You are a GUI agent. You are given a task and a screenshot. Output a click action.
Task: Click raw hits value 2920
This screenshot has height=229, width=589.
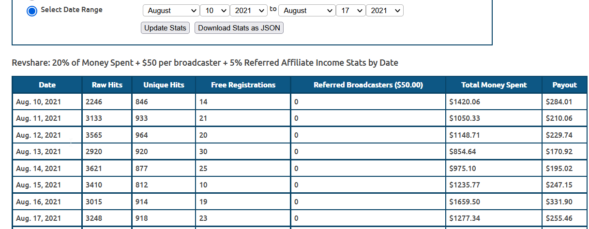click(94, 152)
